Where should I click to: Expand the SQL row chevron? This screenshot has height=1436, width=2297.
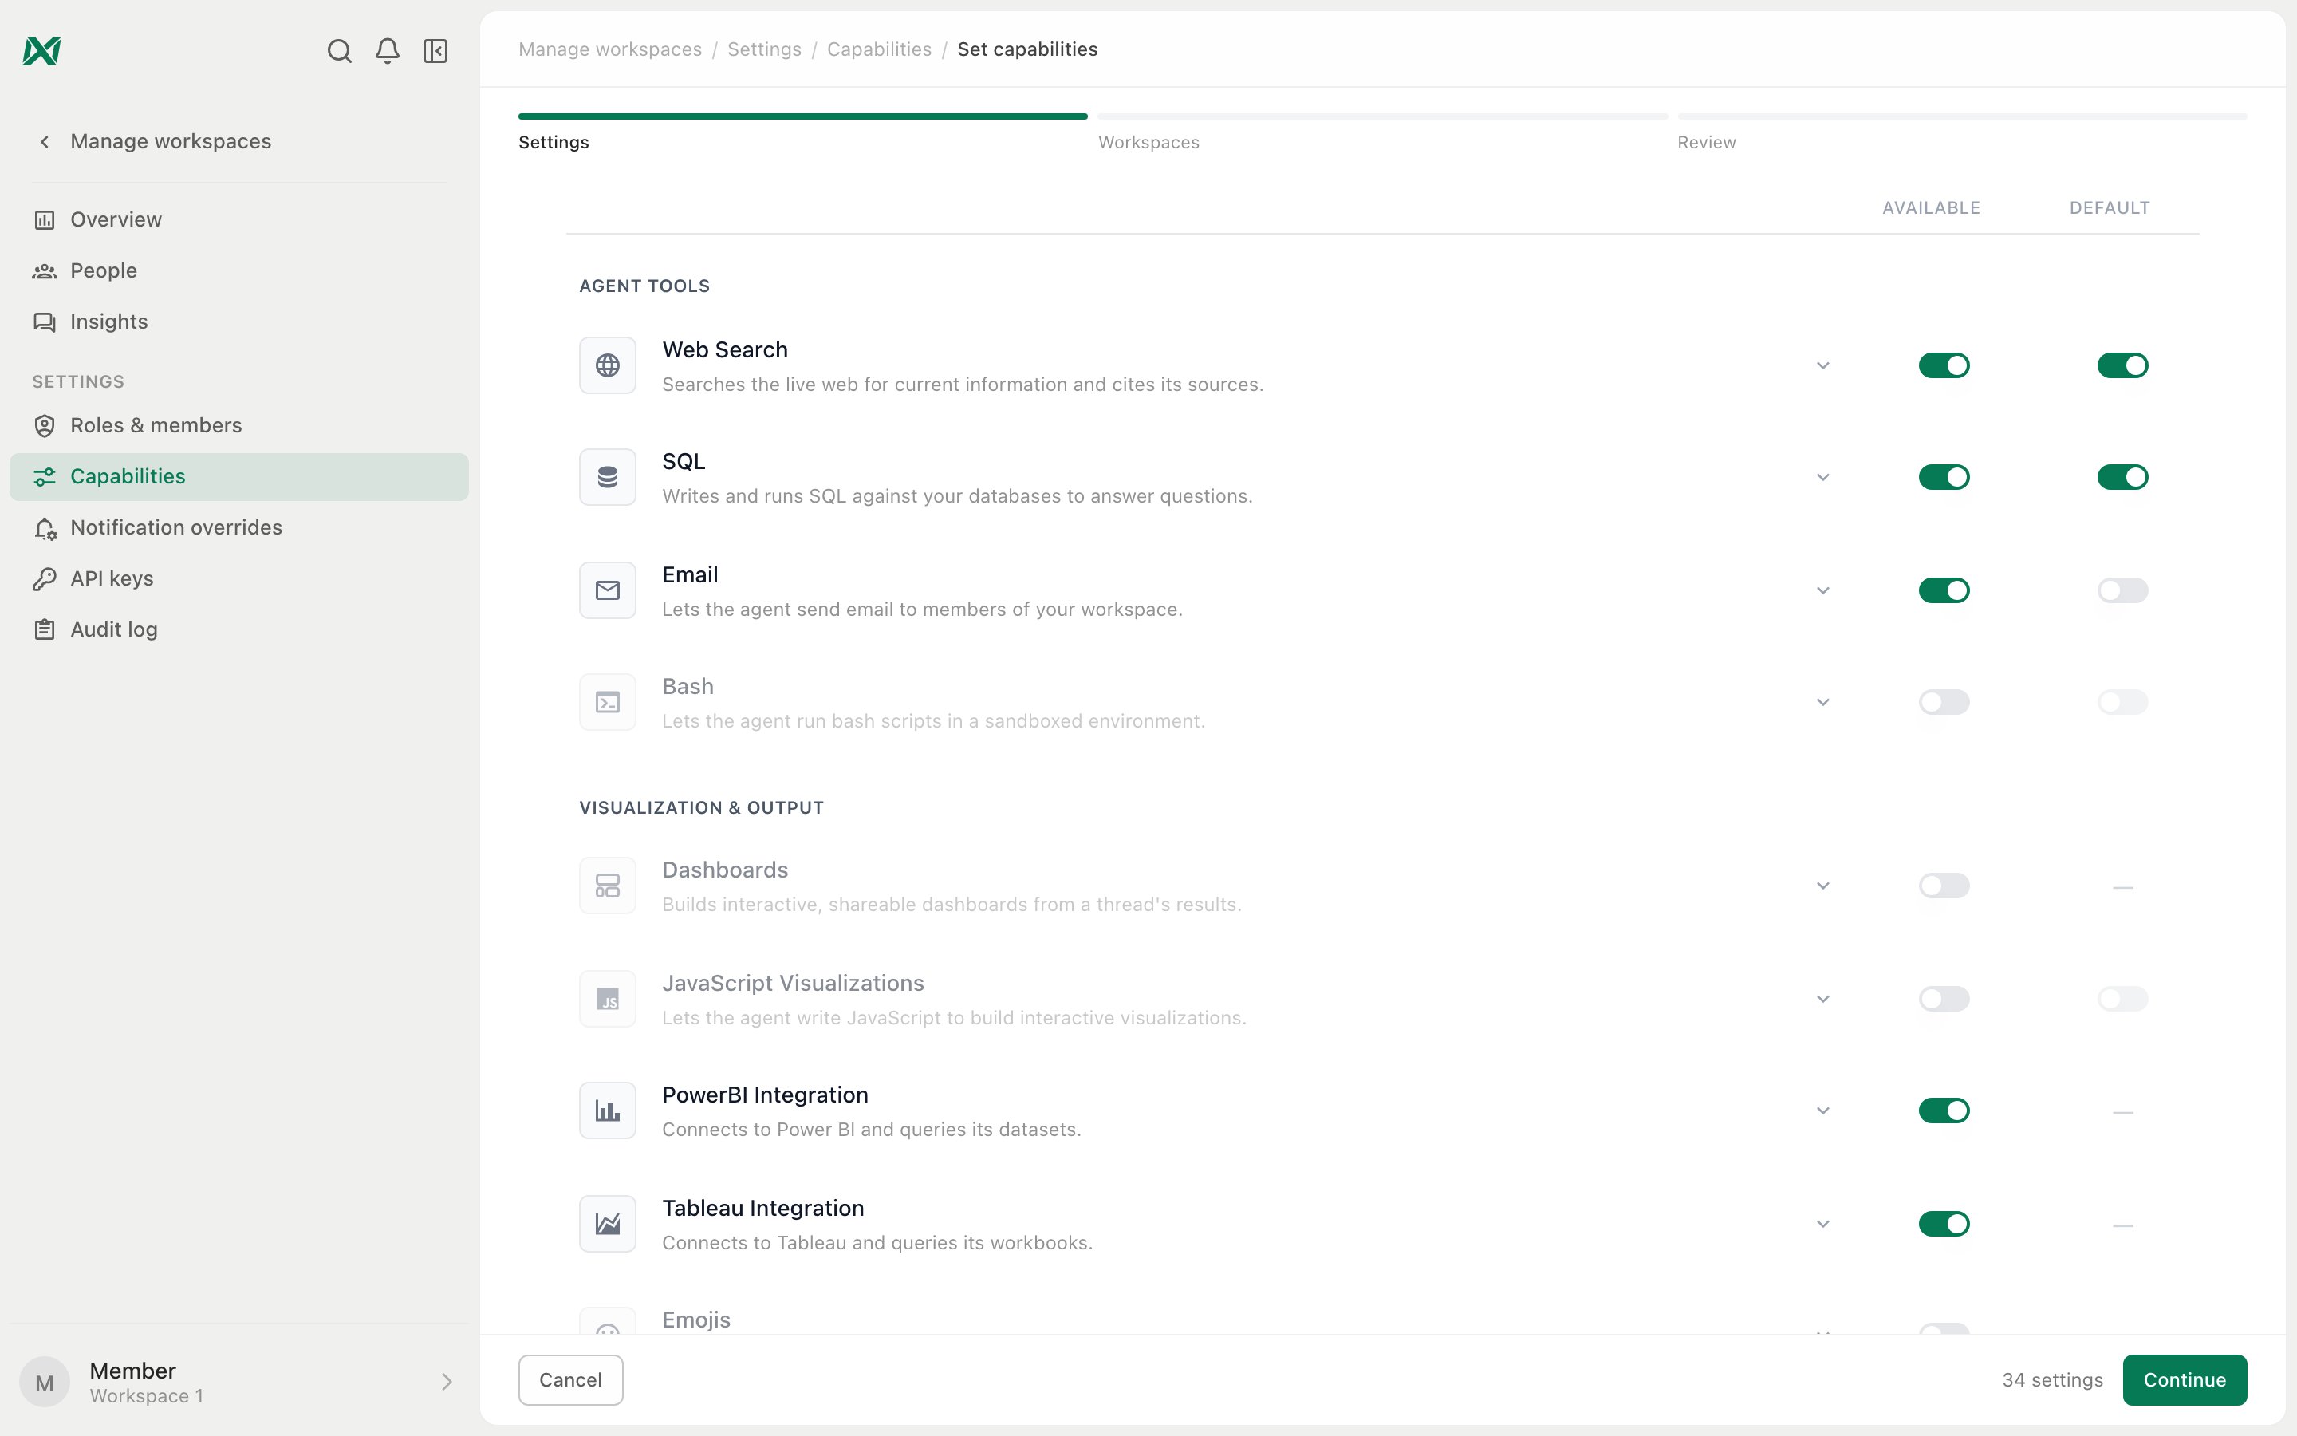tap(1822, 477)
